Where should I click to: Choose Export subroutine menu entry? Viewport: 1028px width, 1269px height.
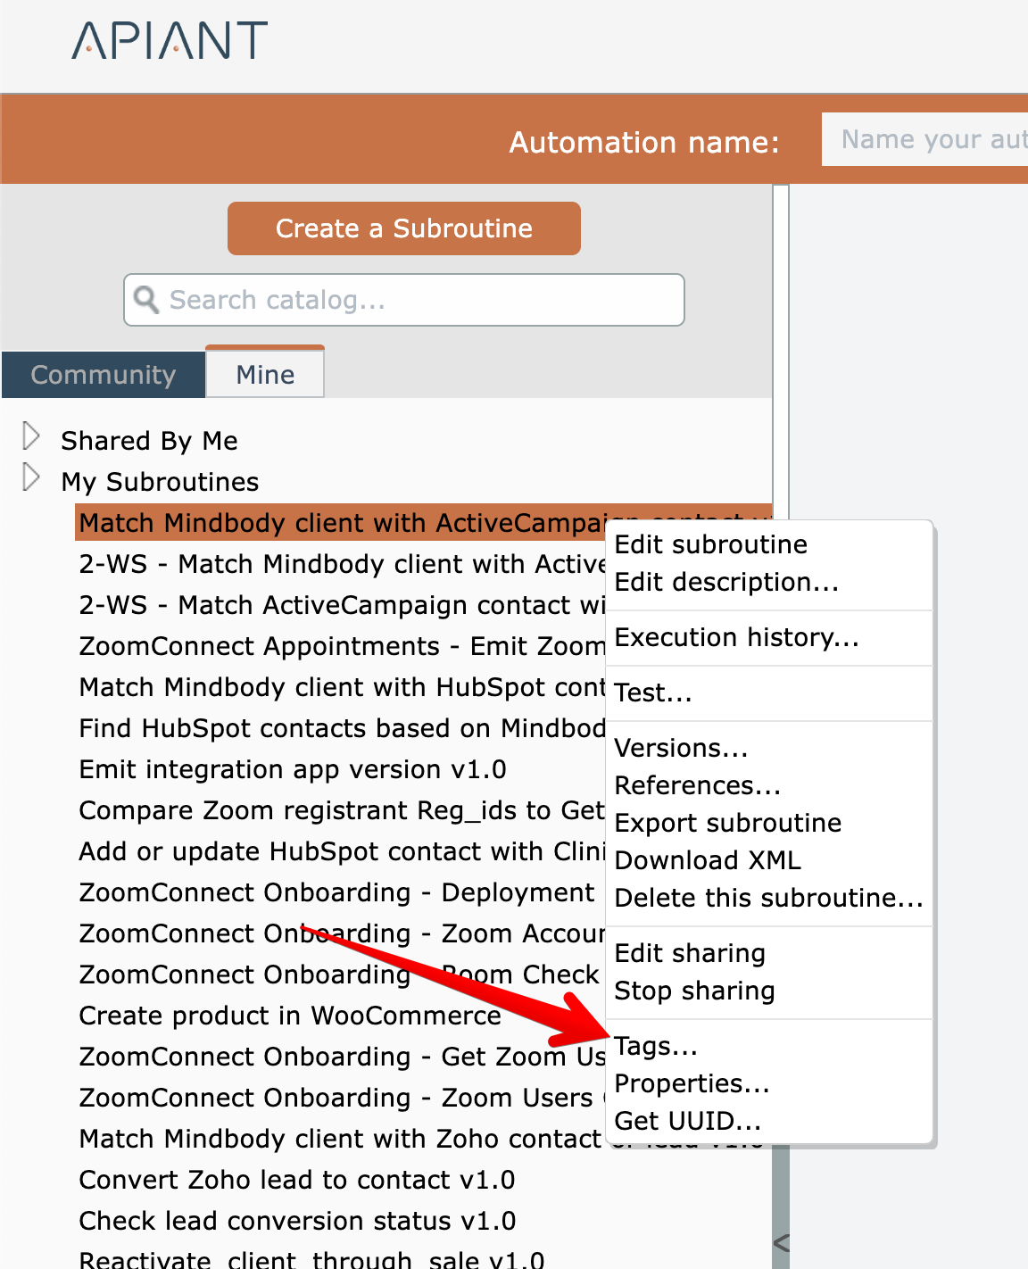pos(727,823)
